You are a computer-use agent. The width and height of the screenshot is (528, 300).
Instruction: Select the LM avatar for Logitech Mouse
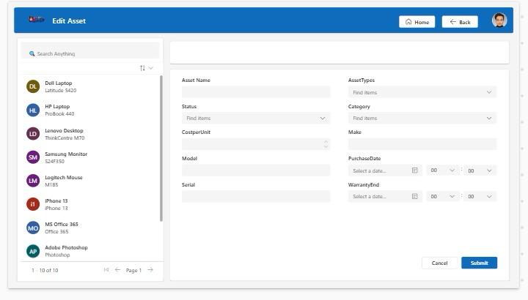[x=33, y=181]
